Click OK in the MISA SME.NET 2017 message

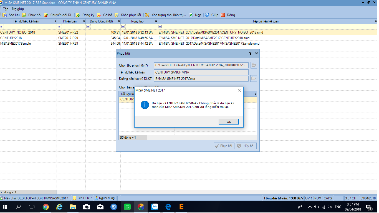[x=229, y=122]
